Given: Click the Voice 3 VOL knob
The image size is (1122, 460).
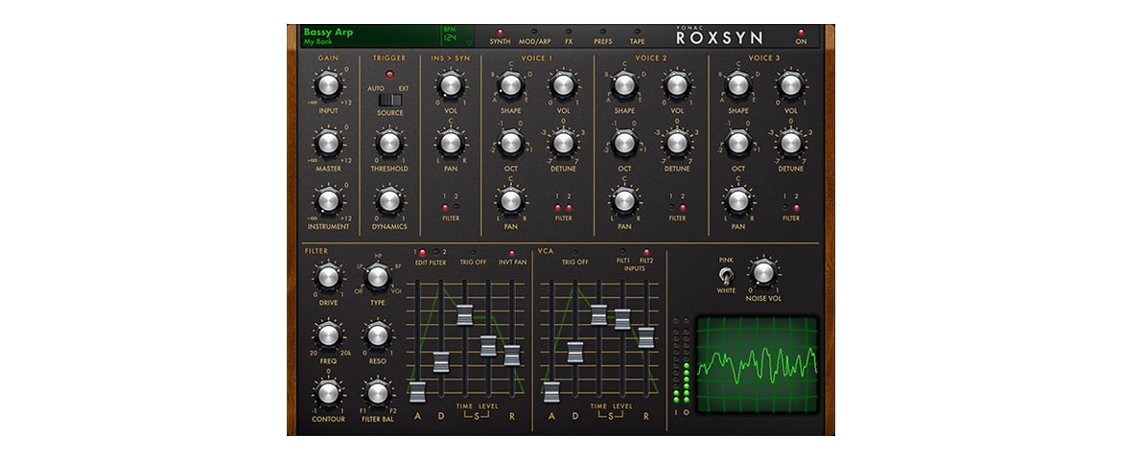Looking at the screenshot, I should [x=791, y=86].
